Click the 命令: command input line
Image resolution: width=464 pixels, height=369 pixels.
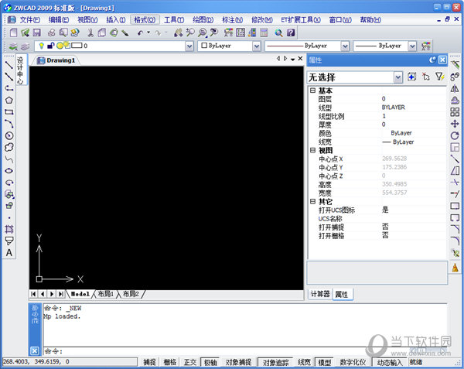click(245, 351)
